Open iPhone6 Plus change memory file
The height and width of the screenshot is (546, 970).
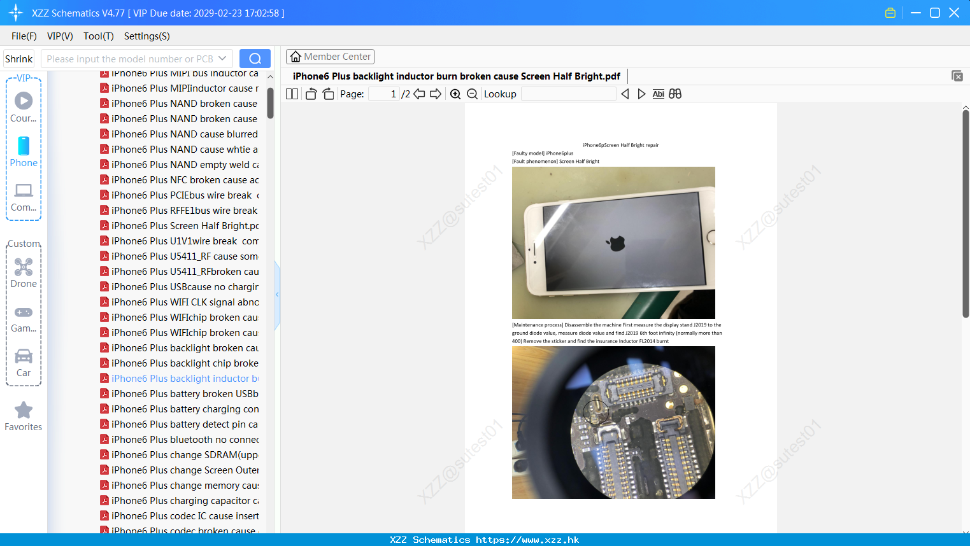coord(180,486)
